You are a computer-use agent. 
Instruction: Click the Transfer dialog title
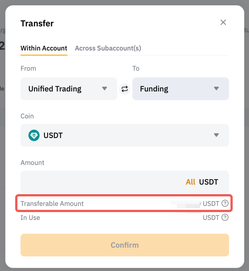coord(37,24)
